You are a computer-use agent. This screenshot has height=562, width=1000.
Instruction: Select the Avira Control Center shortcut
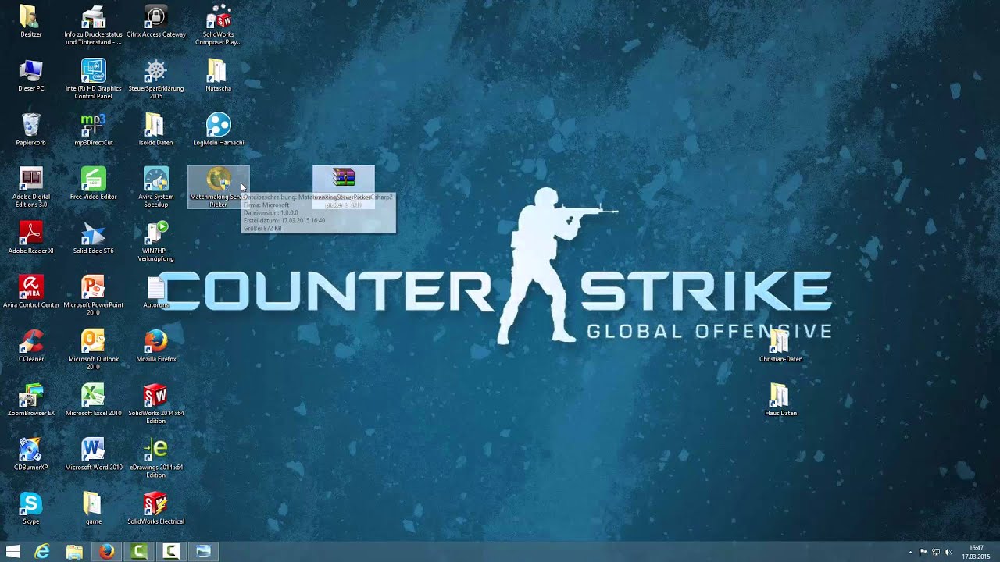pos(31,292)
